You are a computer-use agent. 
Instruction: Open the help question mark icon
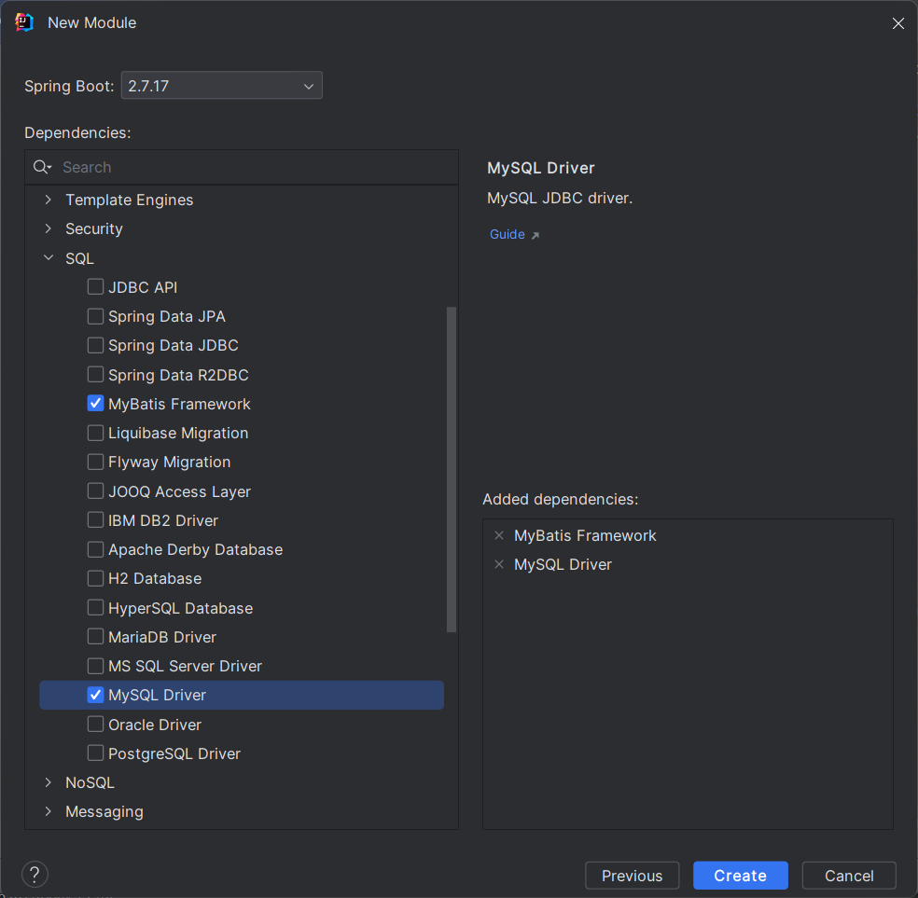coord(35,875)
